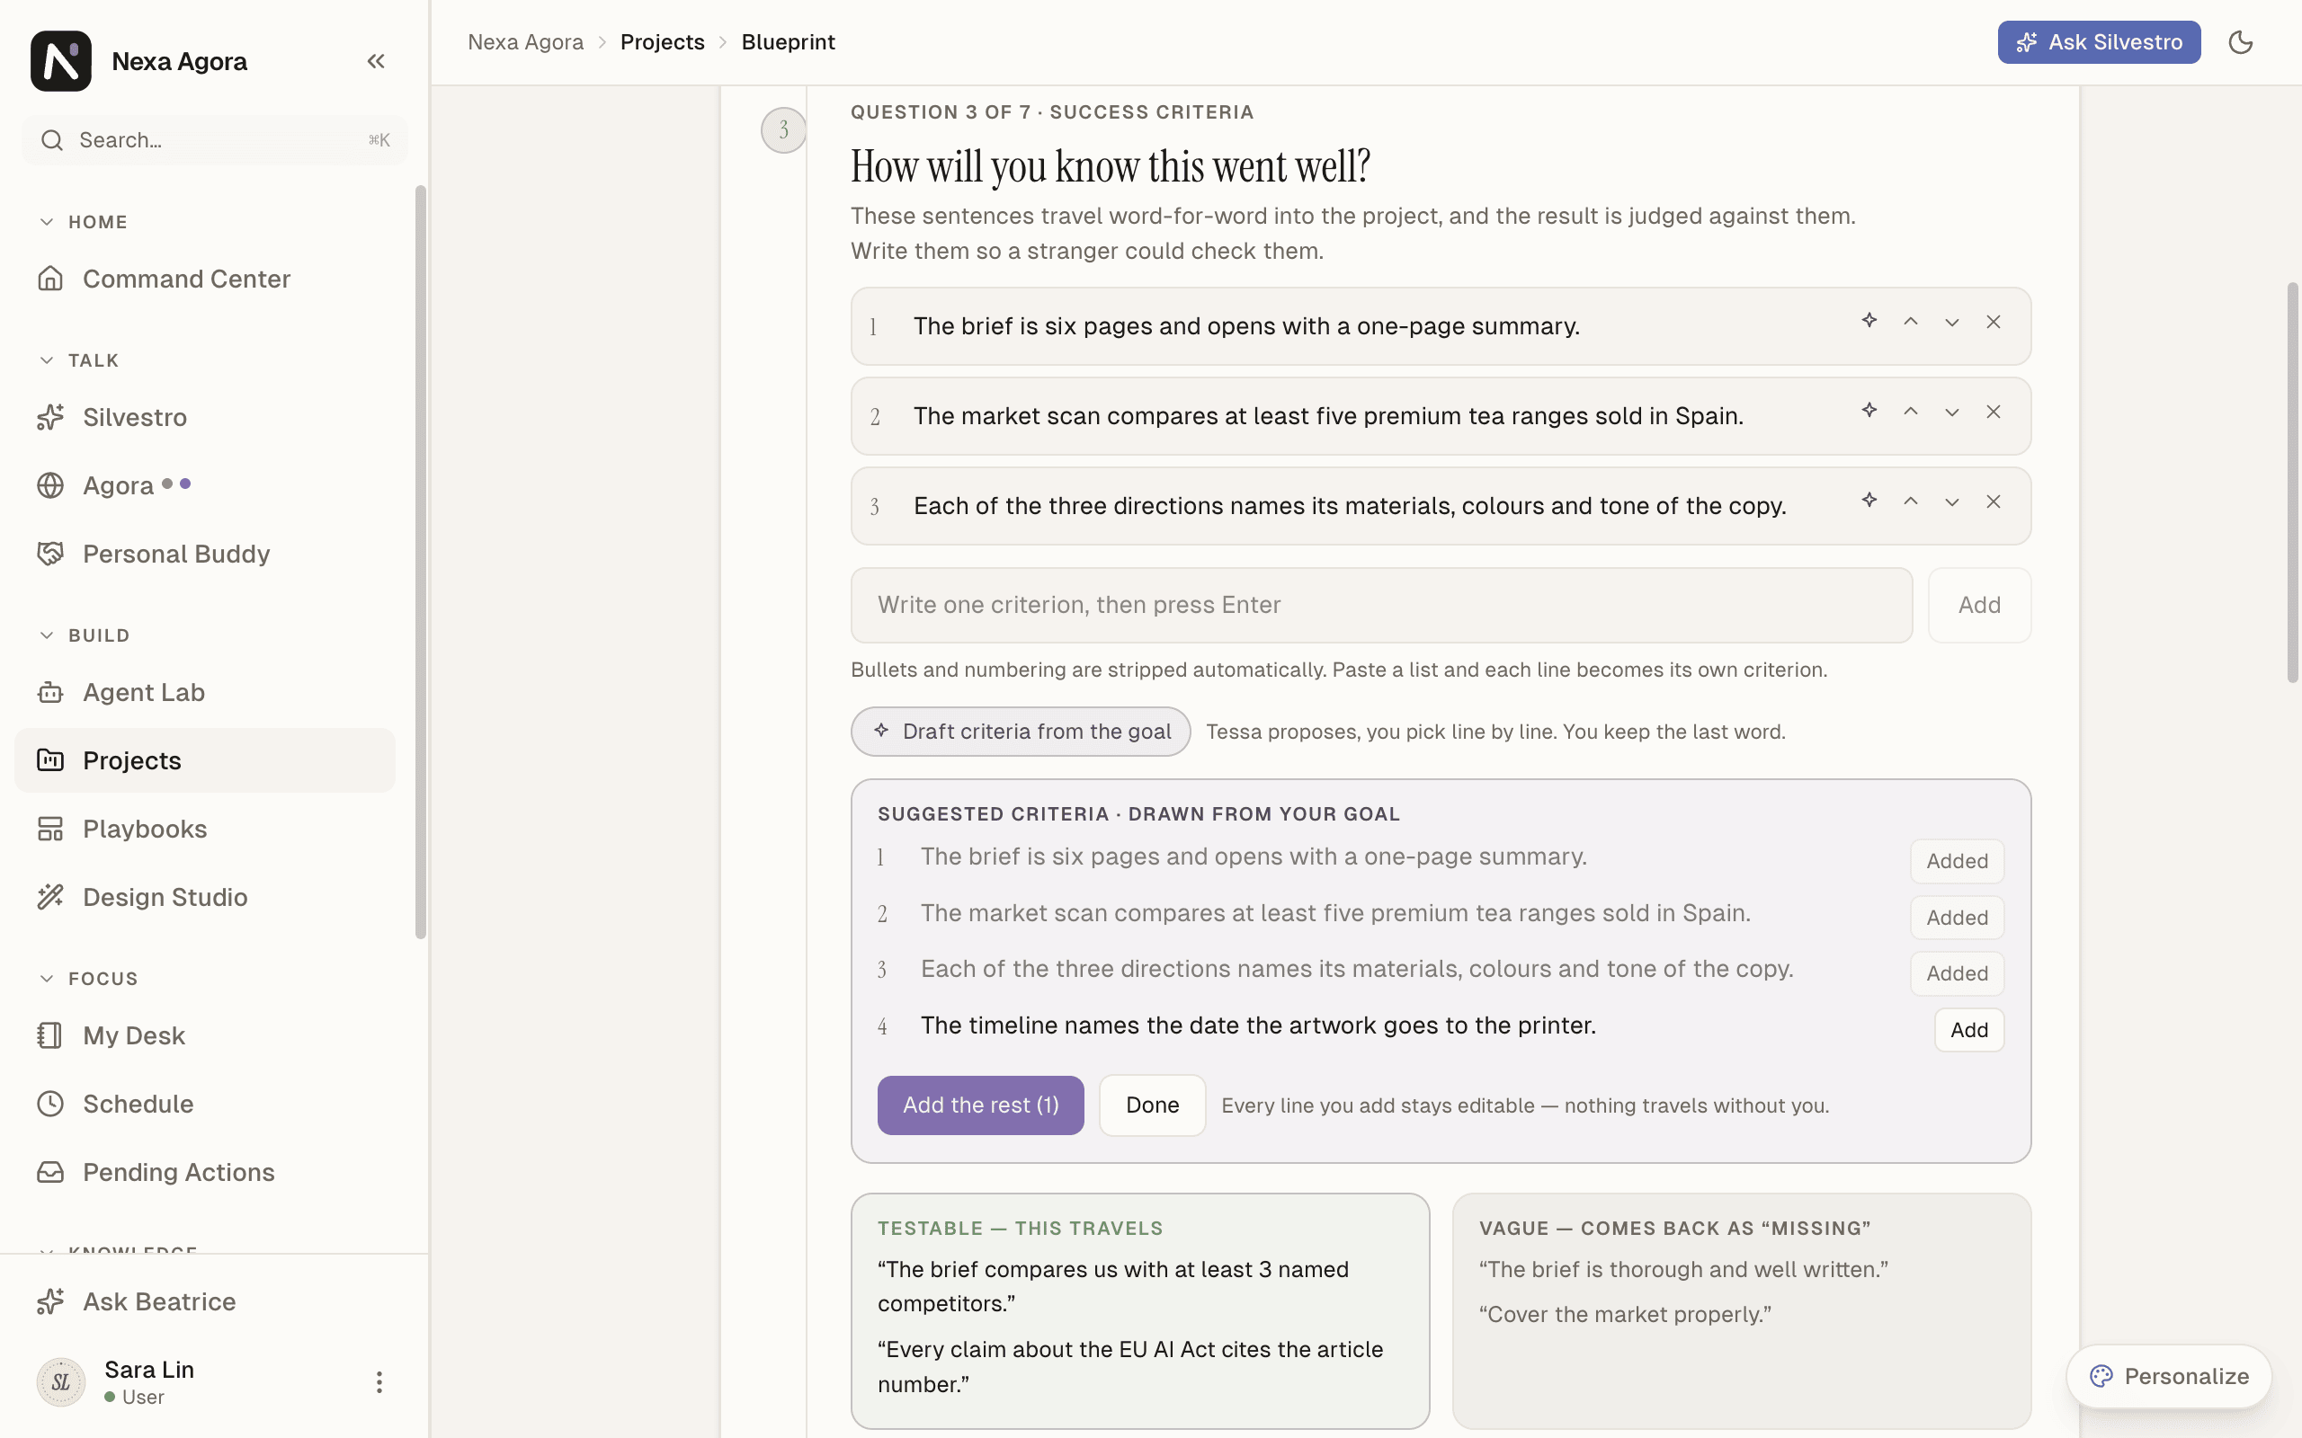2302x1438 pixels.
Task: Collapse the sidebar with double-chevron icon
Action: (x=376, y=61)
